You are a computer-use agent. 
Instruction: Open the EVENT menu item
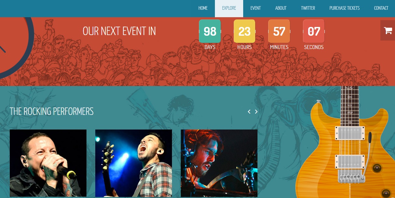(x=256, y=8)
